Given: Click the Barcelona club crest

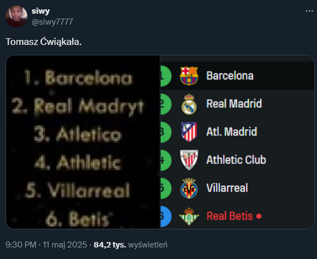Looking at the screenshot, I should click(x=189, y=76).
